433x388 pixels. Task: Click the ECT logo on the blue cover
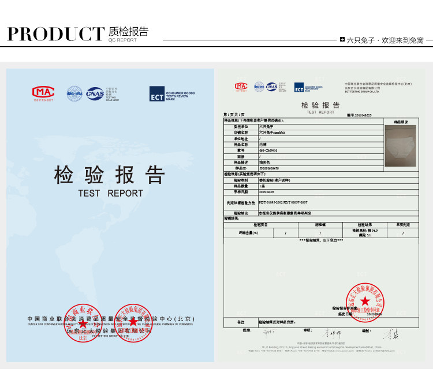coord(157,93)
